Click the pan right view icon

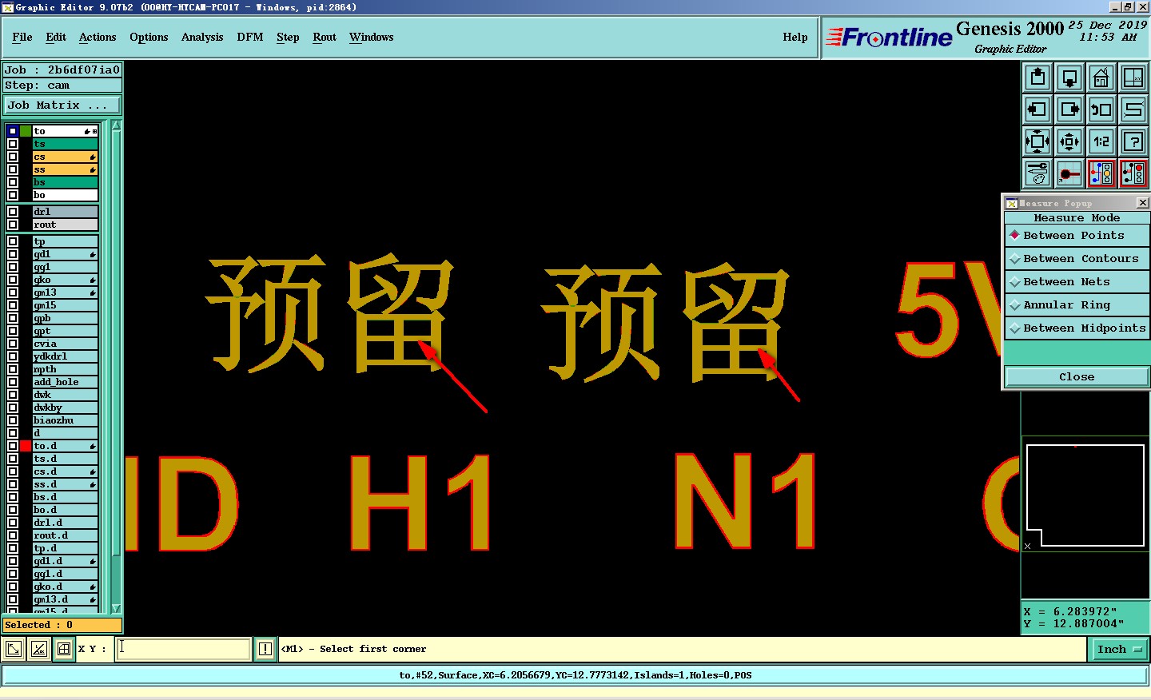(1069, 109)
